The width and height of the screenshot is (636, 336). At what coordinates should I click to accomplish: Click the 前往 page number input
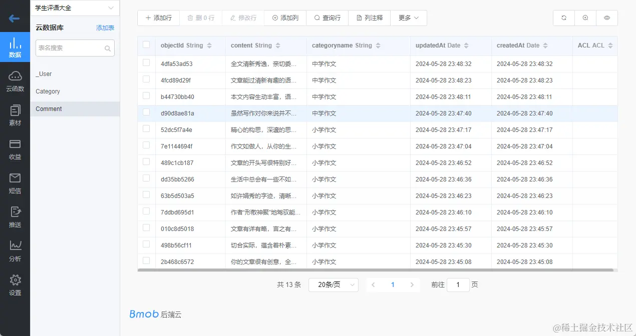[x=458, y=284]
